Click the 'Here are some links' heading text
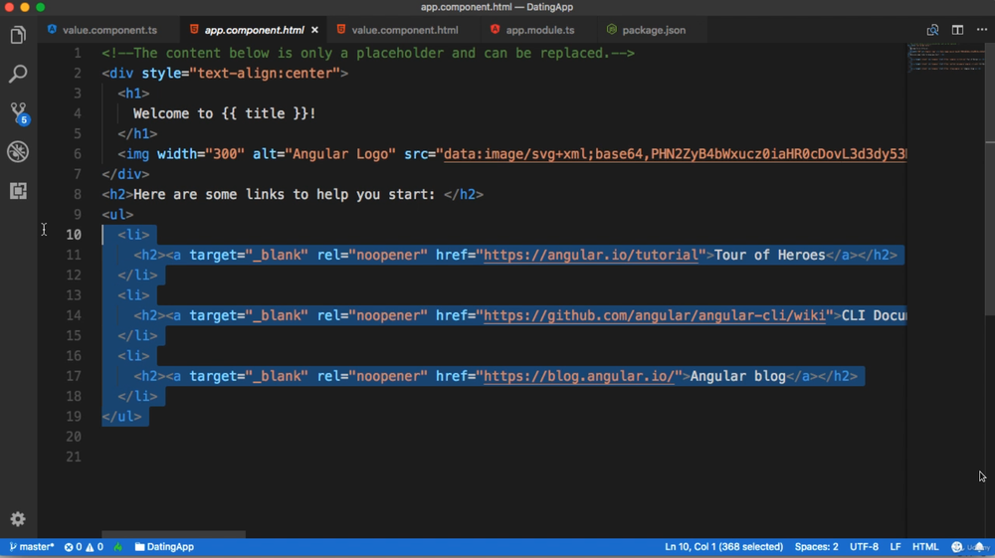This screenshot has width=995, height=558. 285,194
